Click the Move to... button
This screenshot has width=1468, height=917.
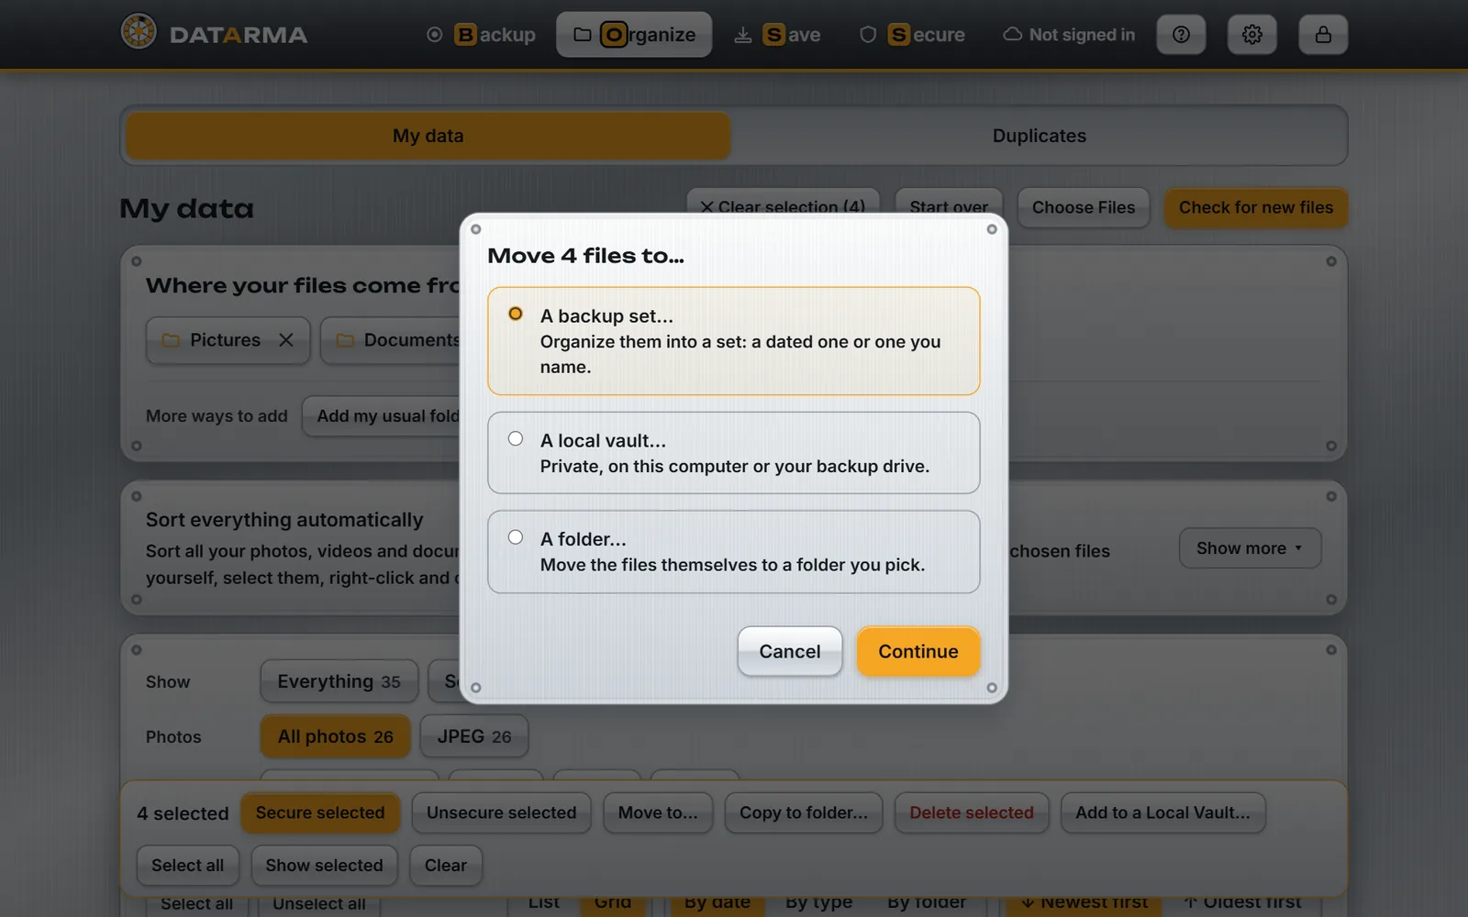coord(658,812)
